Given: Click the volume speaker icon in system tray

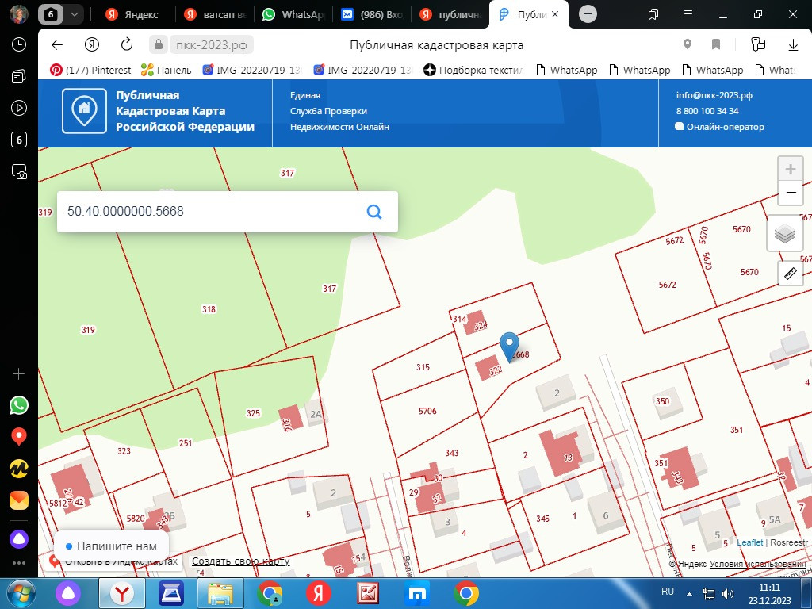Looking at the screenshot, I should coord(728,594).
